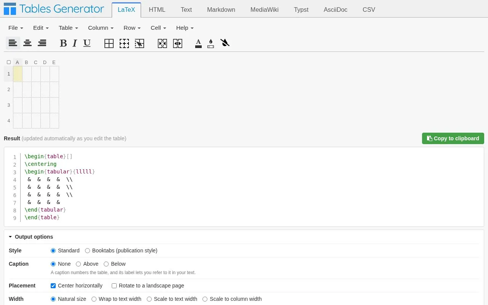Select Wrap to text width
The height and width of the screenshot is (305, 488).
[94, 299]
